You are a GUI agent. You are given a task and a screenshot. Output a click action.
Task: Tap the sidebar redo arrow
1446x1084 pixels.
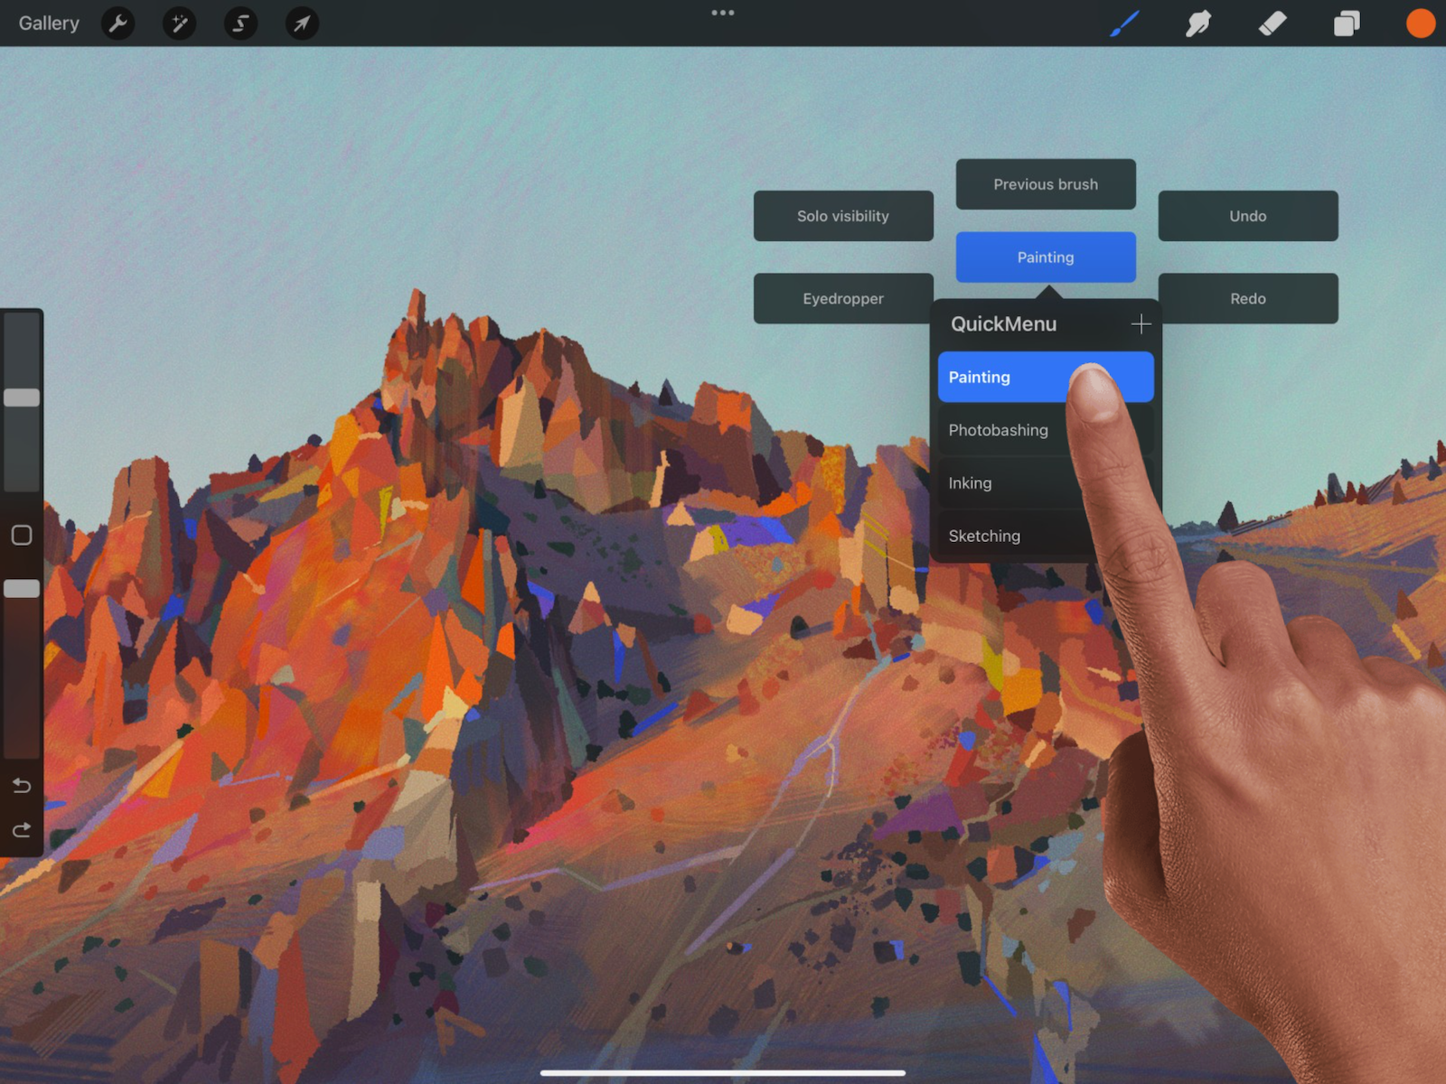pyautogui.click(x=22, y=829)
